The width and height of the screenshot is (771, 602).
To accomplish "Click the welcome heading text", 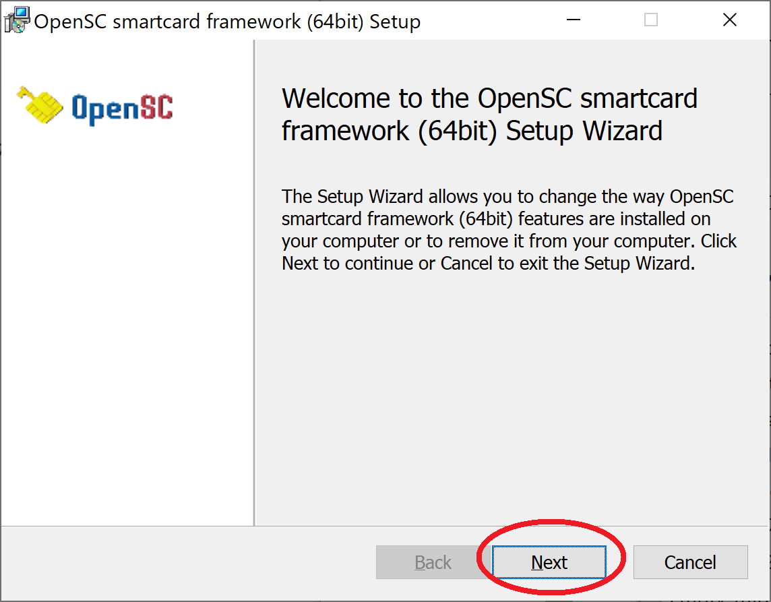I will pyautogui.click(x=490, y=114).
